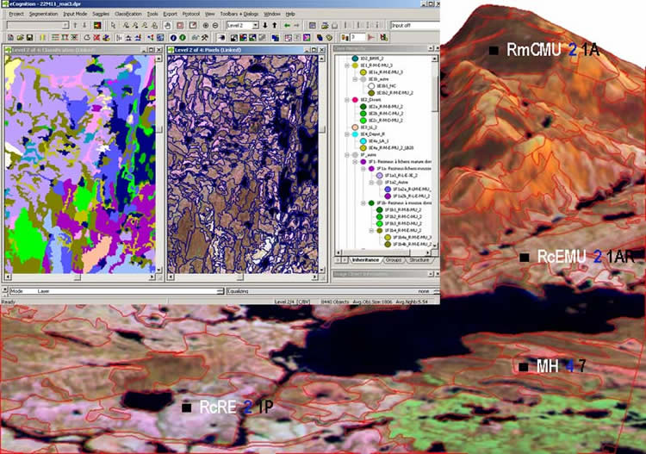This screenshot has height=454, width=646.
Task: Click the green right arrow navigation icon
Action: (296, 26)
